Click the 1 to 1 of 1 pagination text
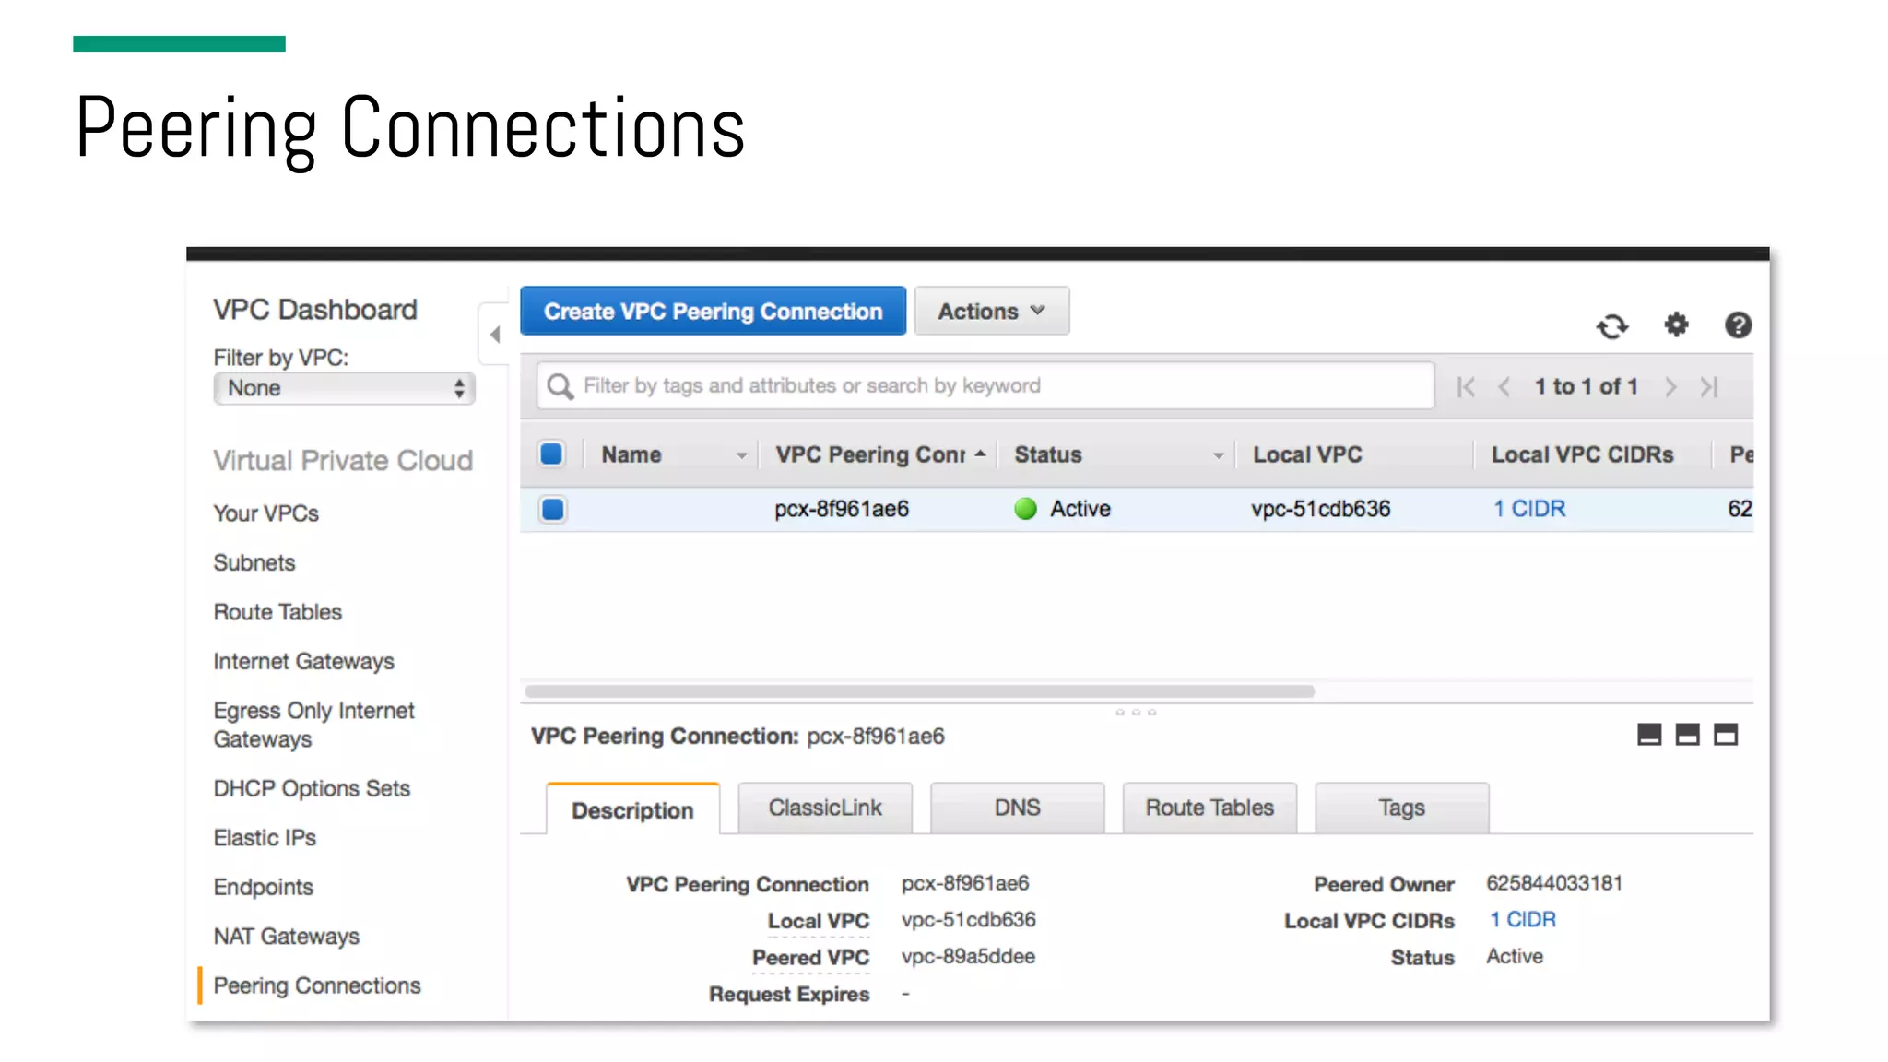The image size is (1888, 1062). pos(1587,387)
